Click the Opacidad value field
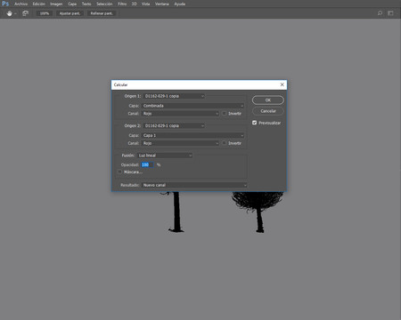This screenshot has height=320, width=401. tap(147, 164)
